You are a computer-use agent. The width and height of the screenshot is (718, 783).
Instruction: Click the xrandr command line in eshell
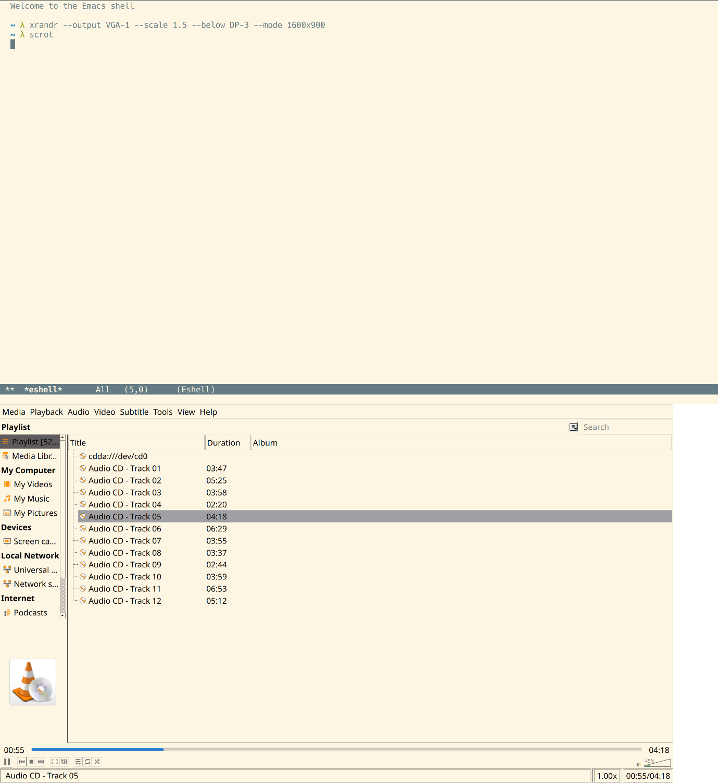[x=177, y=25]
